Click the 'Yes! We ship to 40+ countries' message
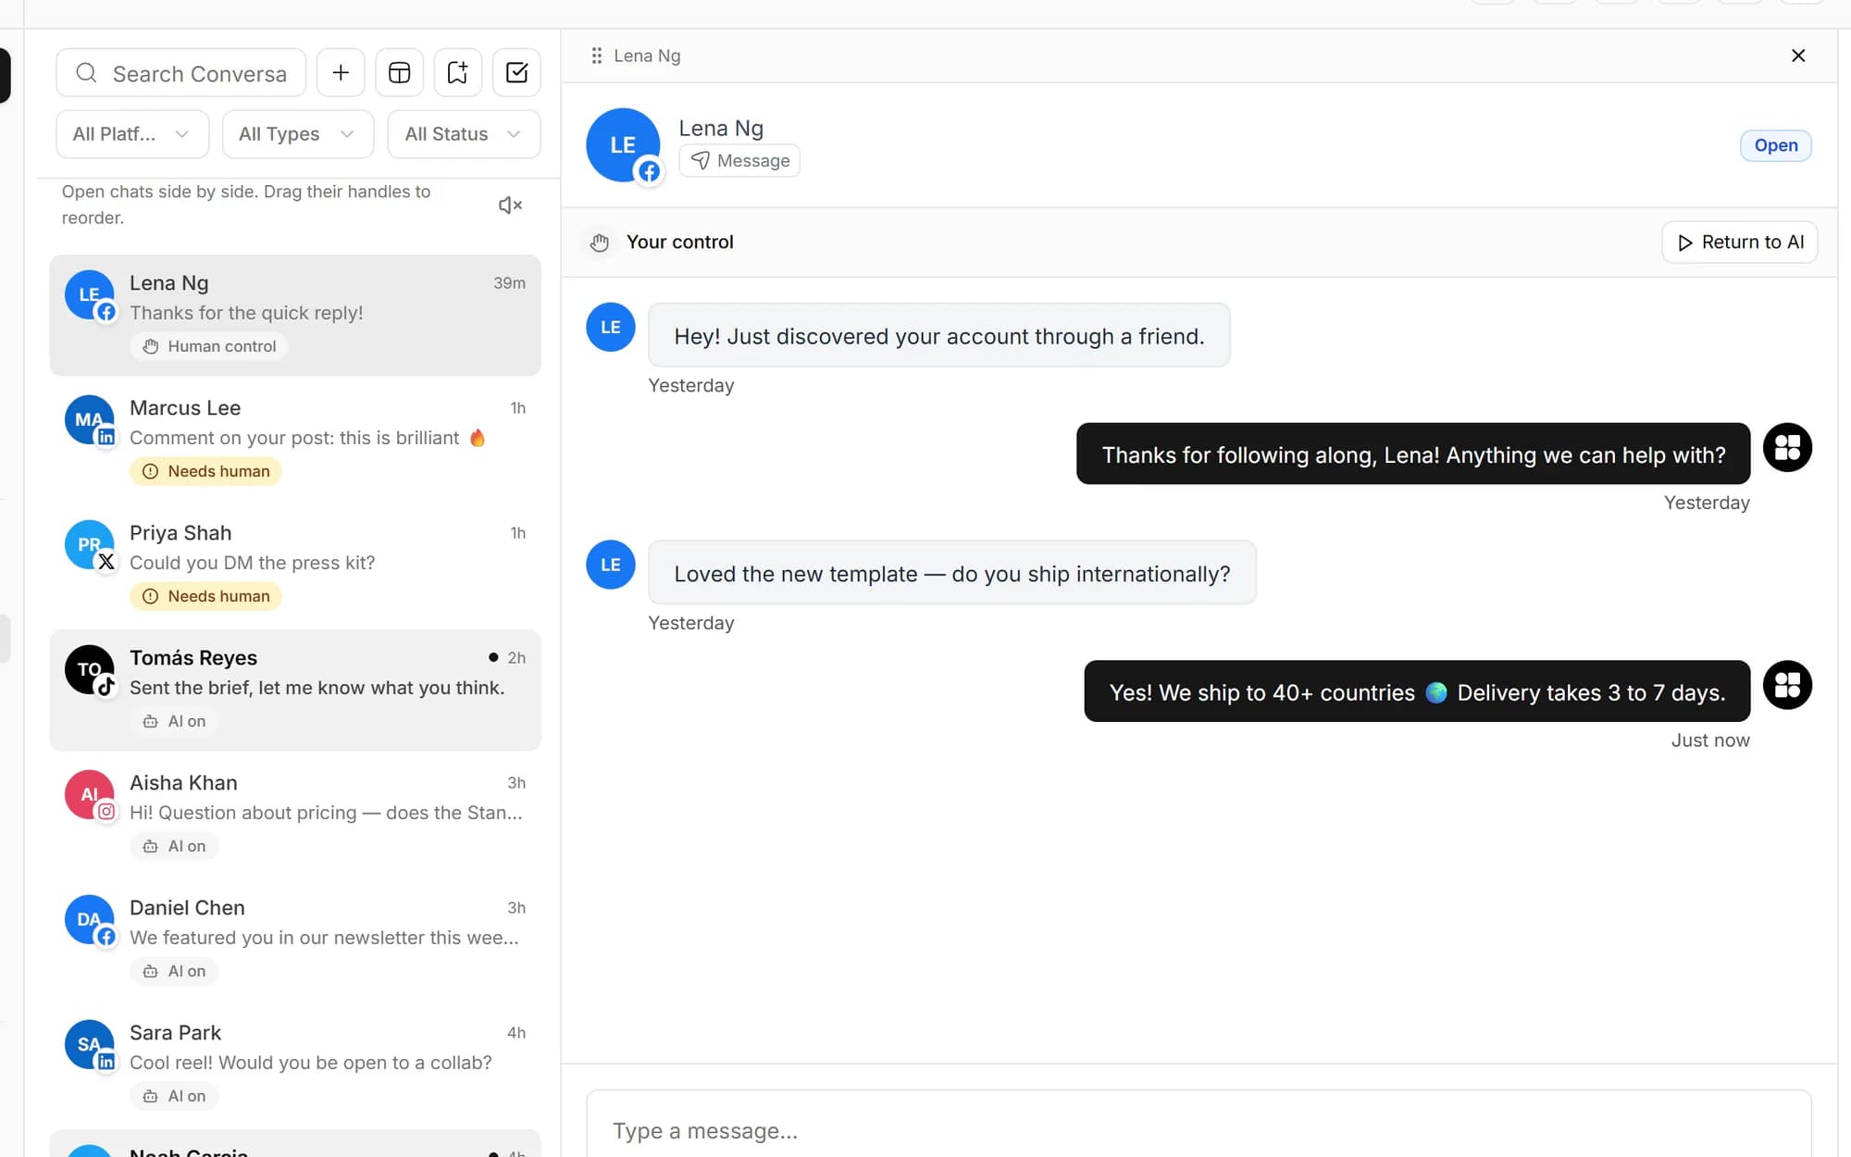The width and height of the screenshot is (1851, 1157). pyautogui.click(x=1417, y=691)
